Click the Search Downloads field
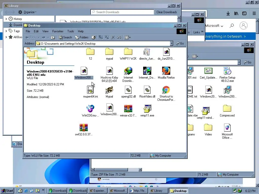Image resolution: width=259 pixels, height=194 pixels. [x=122, y=12]
